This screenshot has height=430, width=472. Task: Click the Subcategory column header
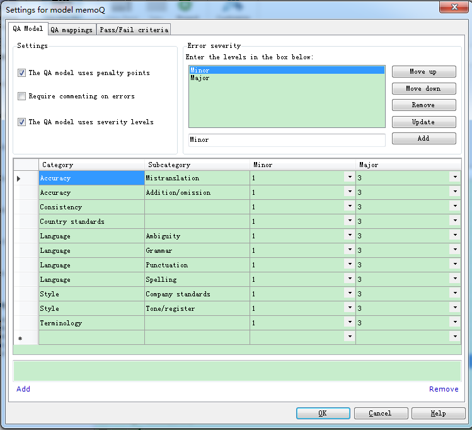(197, 165)
